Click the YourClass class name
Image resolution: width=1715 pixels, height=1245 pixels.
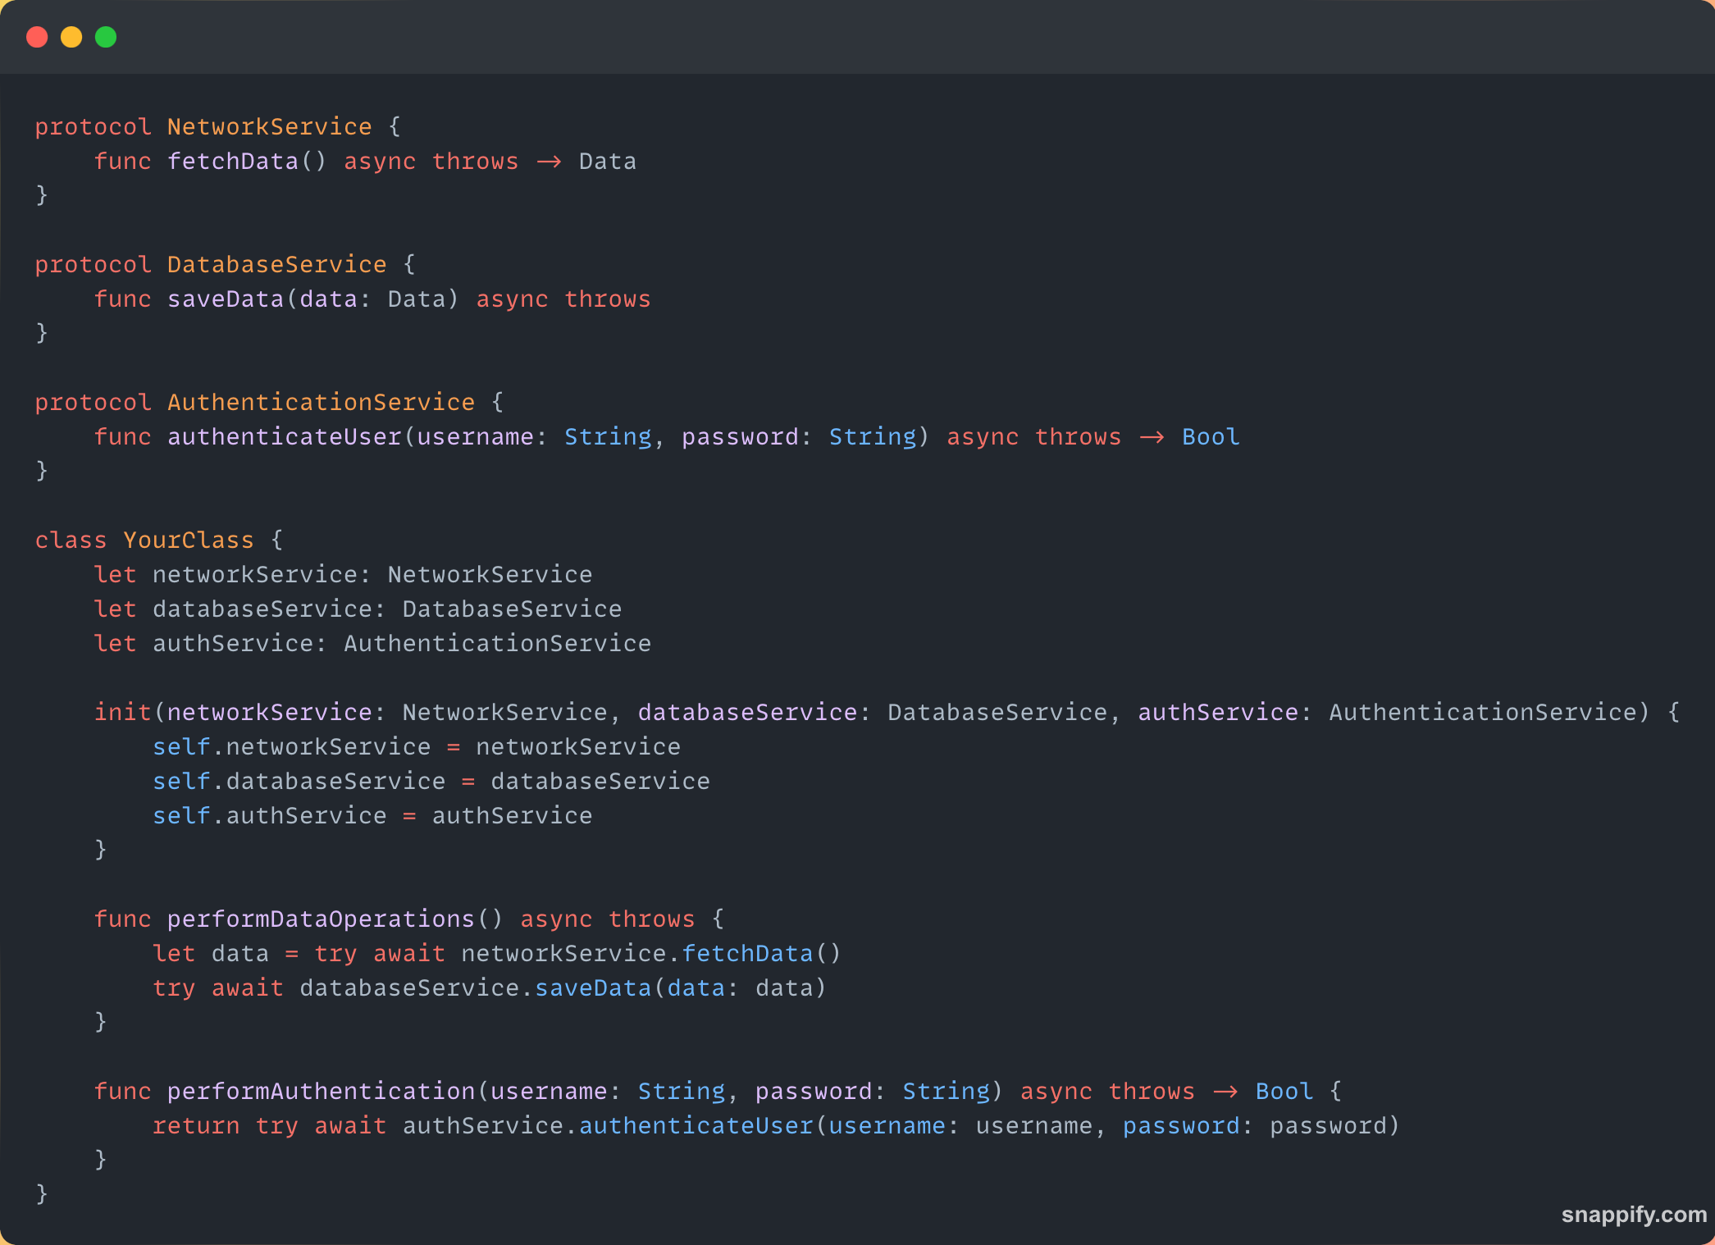(188, 540)
